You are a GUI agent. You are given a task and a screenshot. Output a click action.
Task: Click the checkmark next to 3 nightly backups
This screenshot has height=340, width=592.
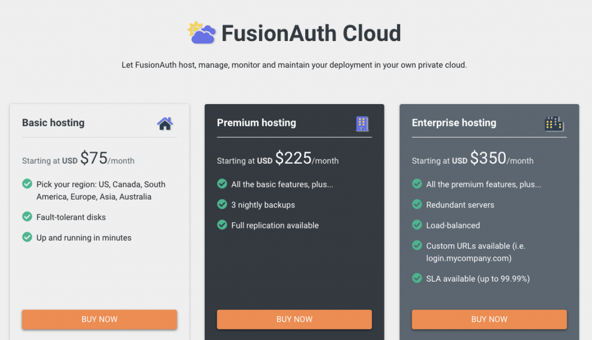(222, 204)
